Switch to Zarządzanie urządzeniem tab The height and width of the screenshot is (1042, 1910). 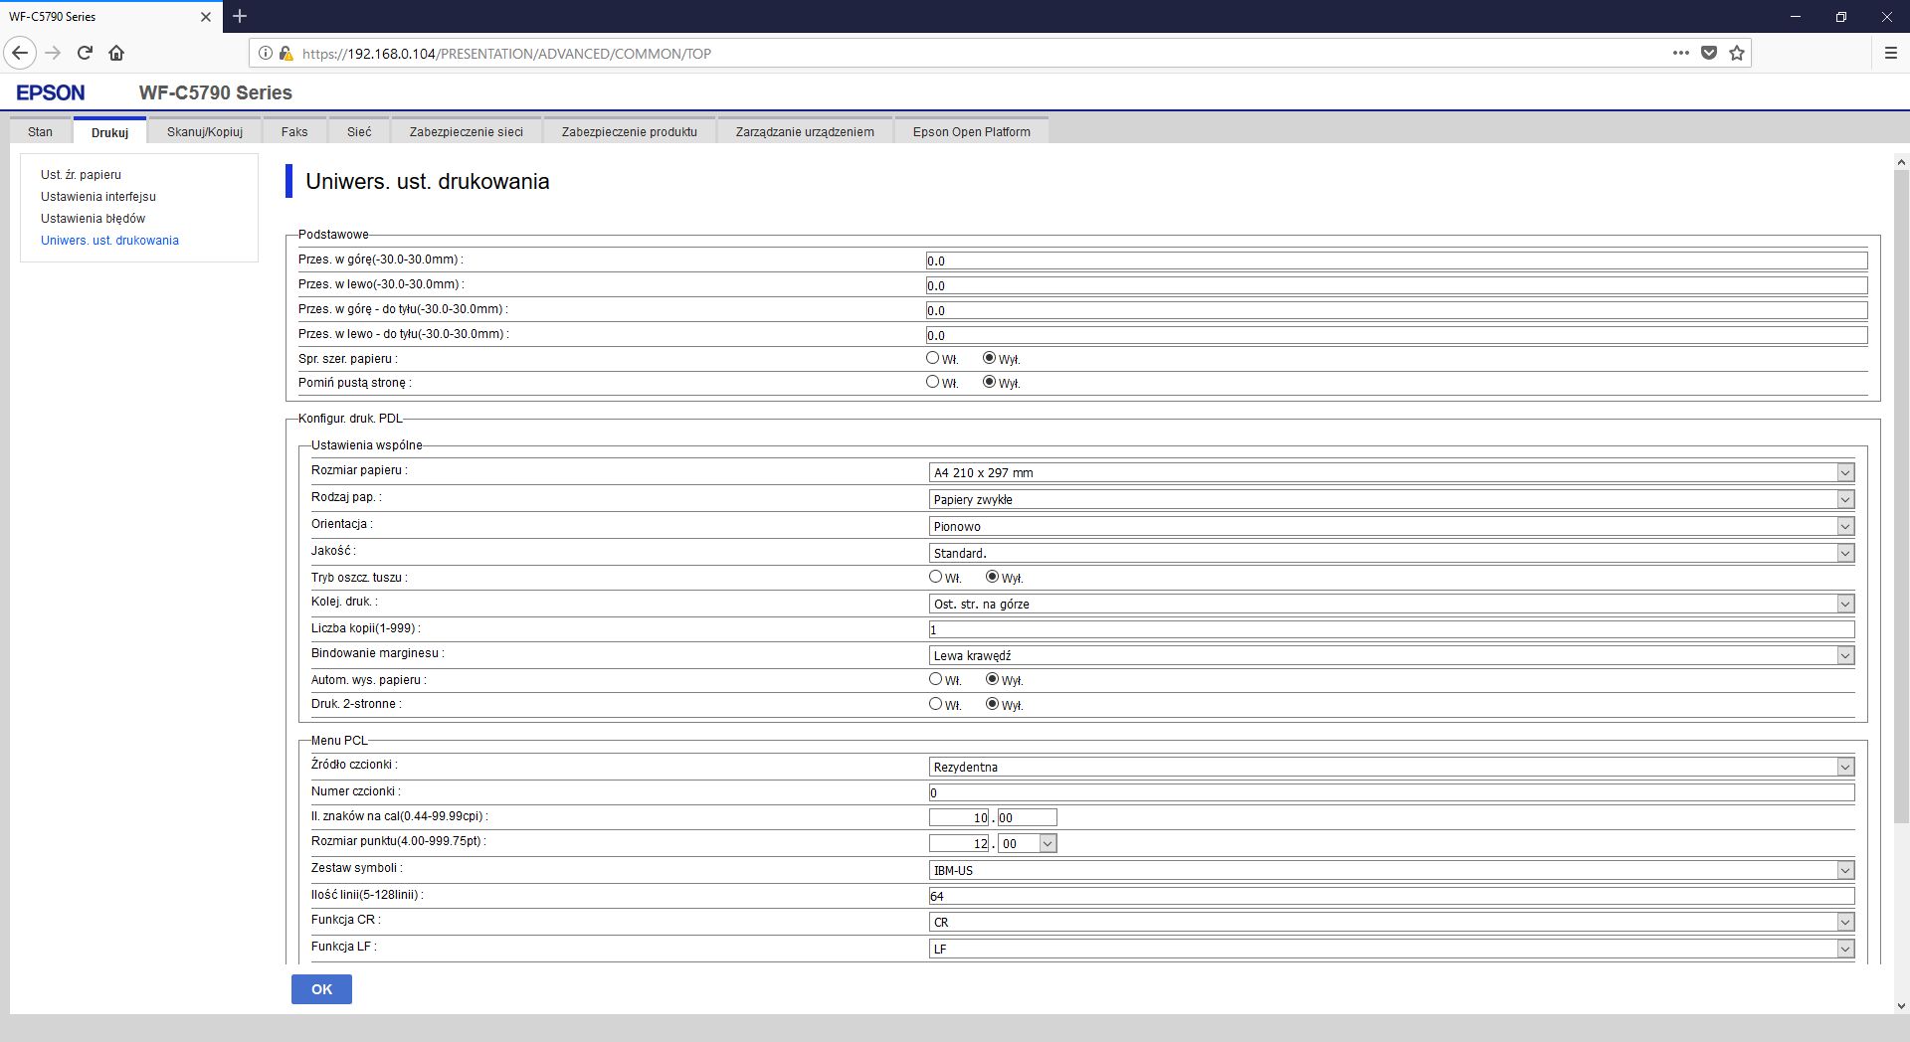805,131
